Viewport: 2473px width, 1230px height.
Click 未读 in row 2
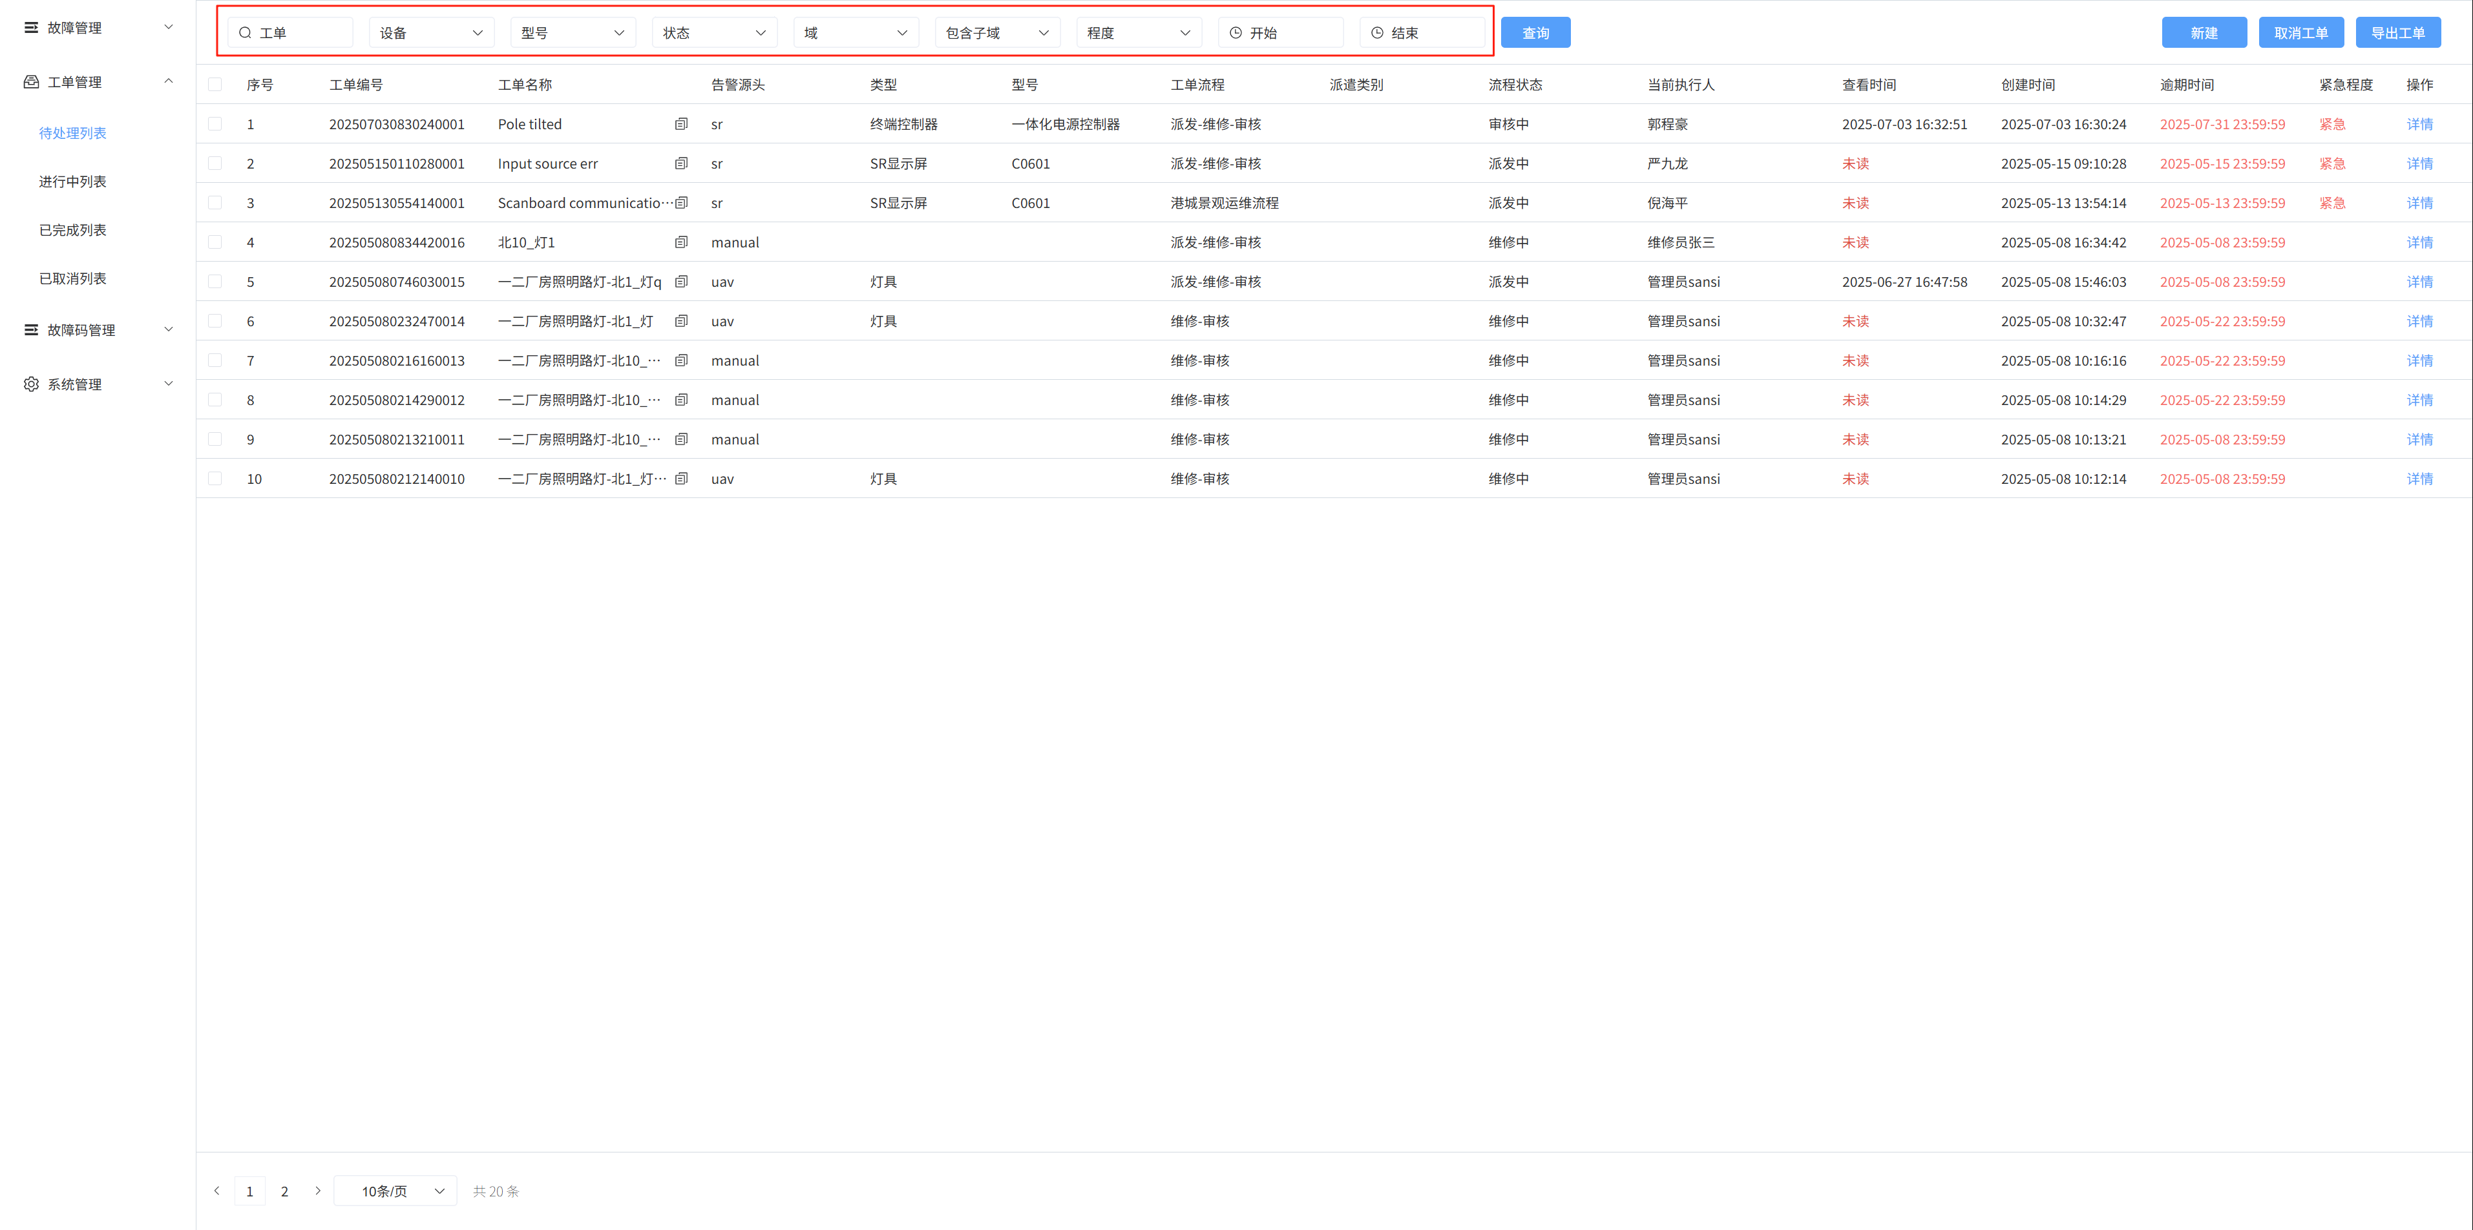click(1856, 163)
